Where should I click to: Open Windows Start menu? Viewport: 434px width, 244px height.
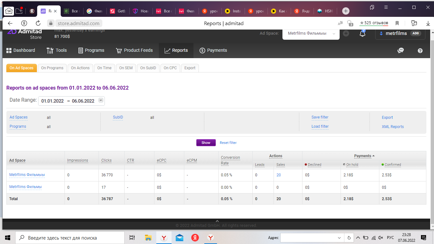[x=8, y=238]
